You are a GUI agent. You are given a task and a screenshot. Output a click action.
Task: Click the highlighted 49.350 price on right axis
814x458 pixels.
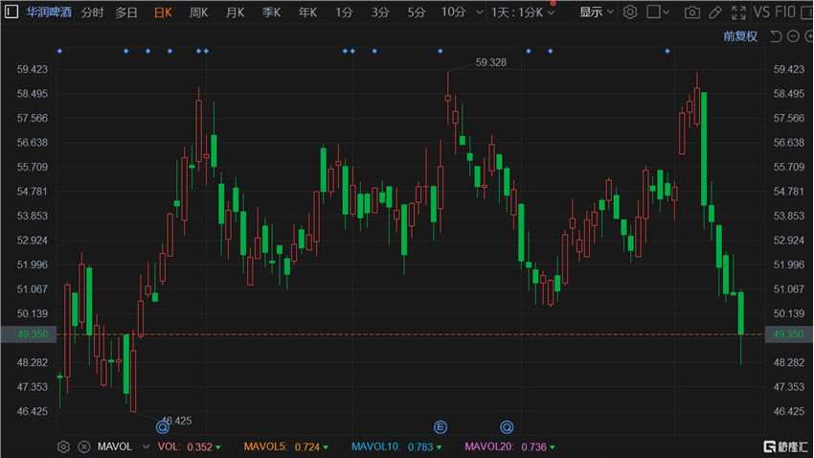788,333
